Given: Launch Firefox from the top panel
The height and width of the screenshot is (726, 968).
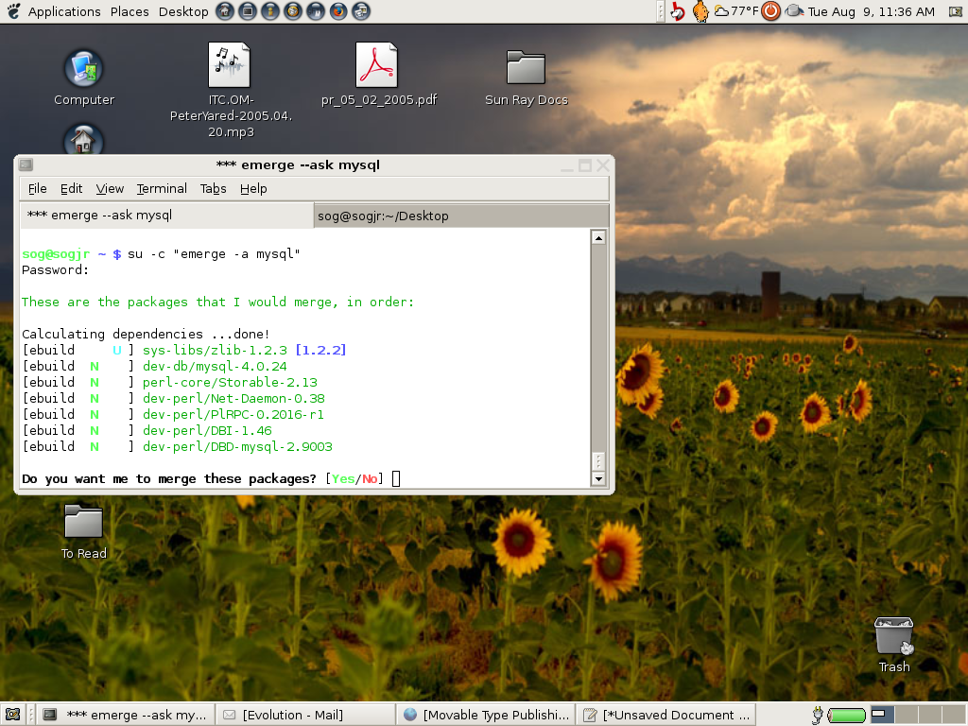Looking at the screenshot, I should click(x=337, y=11).
